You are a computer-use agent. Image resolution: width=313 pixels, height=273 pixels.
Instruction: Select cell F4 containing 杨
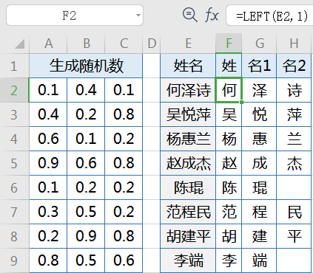[229, 139]
